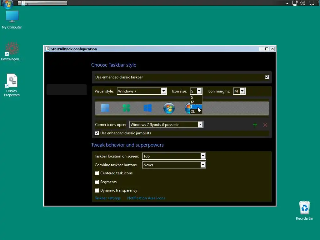Open the Visual style dropdown
Image resolution: width=320 pixels, height=240 pixels.
142,91
